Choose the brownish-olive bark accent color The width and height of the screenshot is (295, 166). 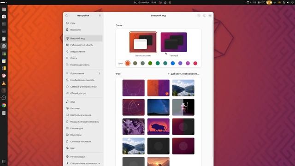[135, 63]
